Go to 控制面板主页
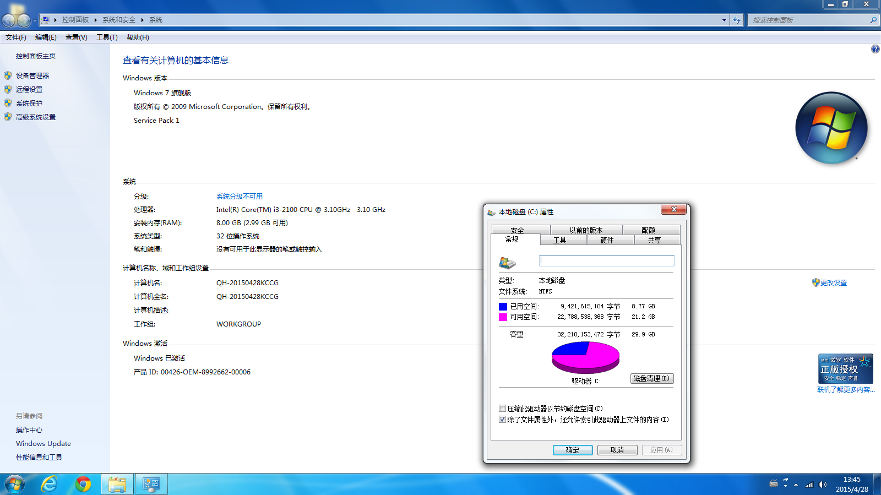The height and width of the screenshot is (495, 881). click(x=36, y=56)
